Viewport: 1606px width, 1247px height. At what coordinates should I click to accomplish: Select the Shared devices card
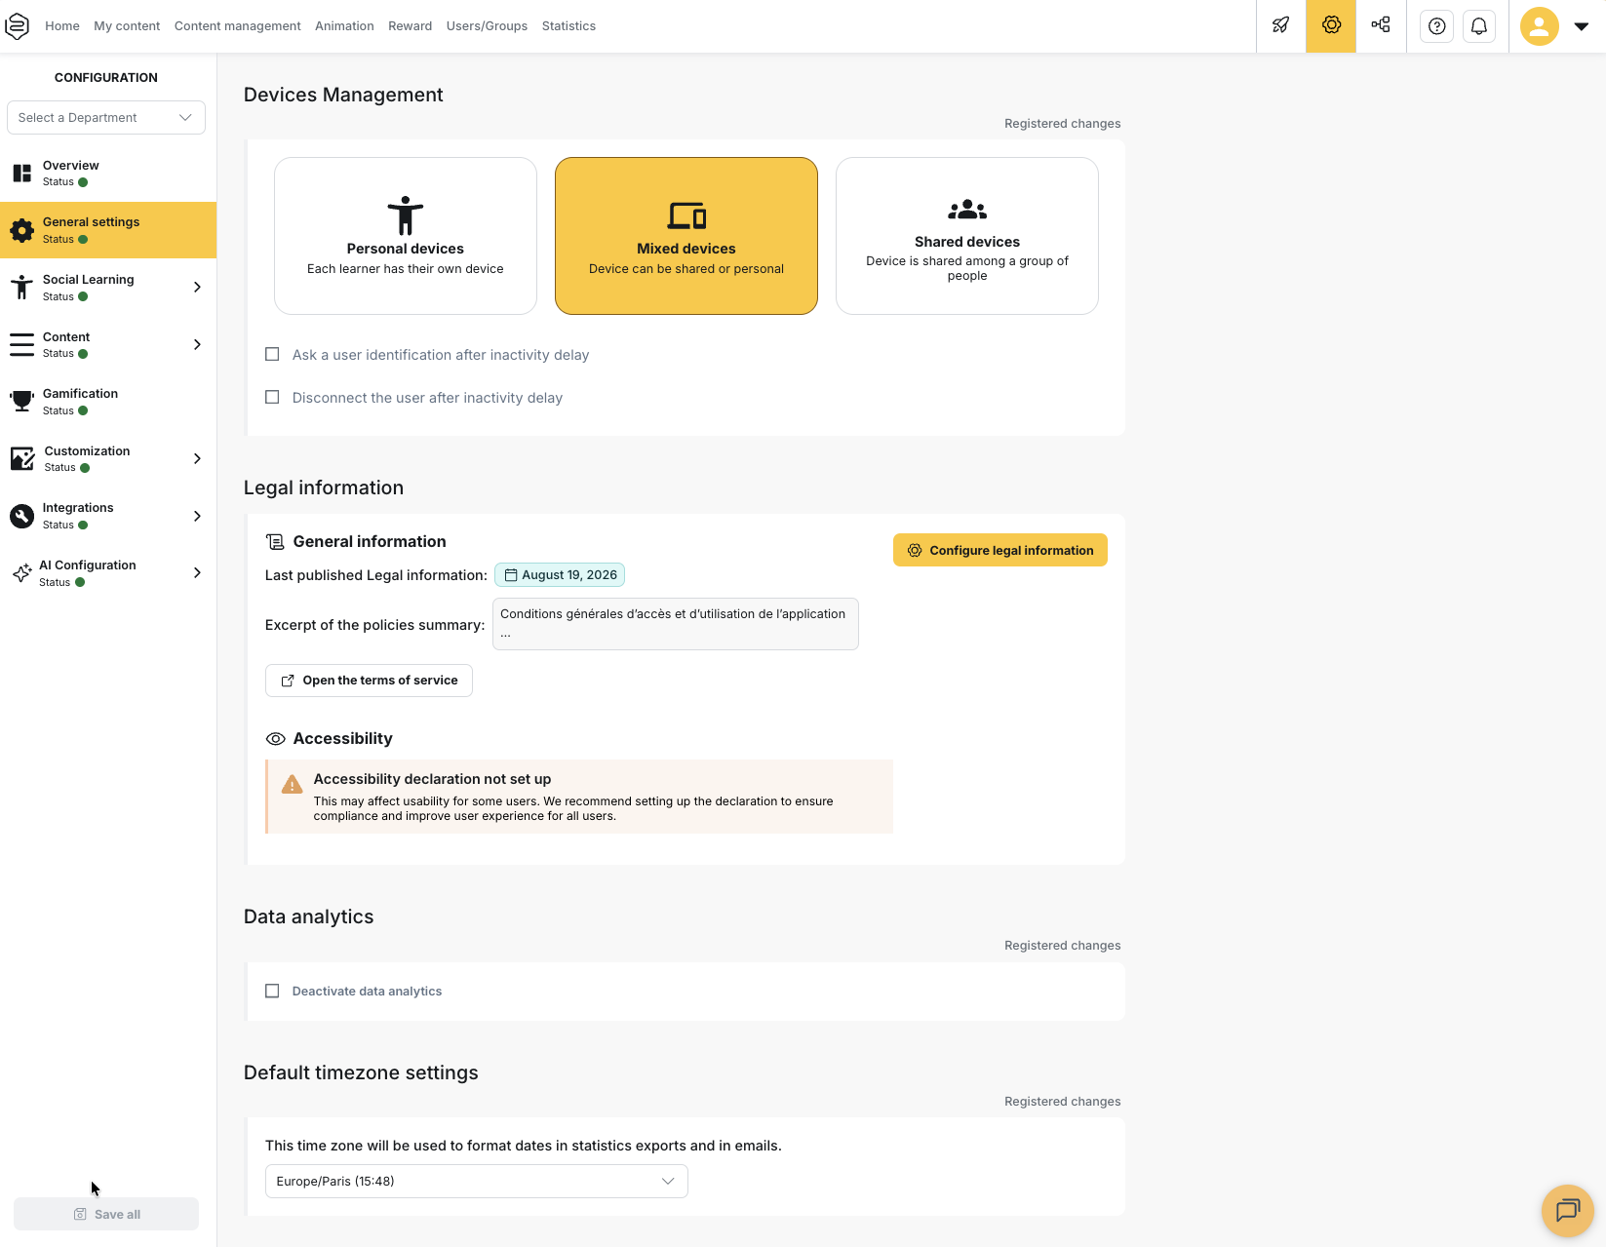967,236
